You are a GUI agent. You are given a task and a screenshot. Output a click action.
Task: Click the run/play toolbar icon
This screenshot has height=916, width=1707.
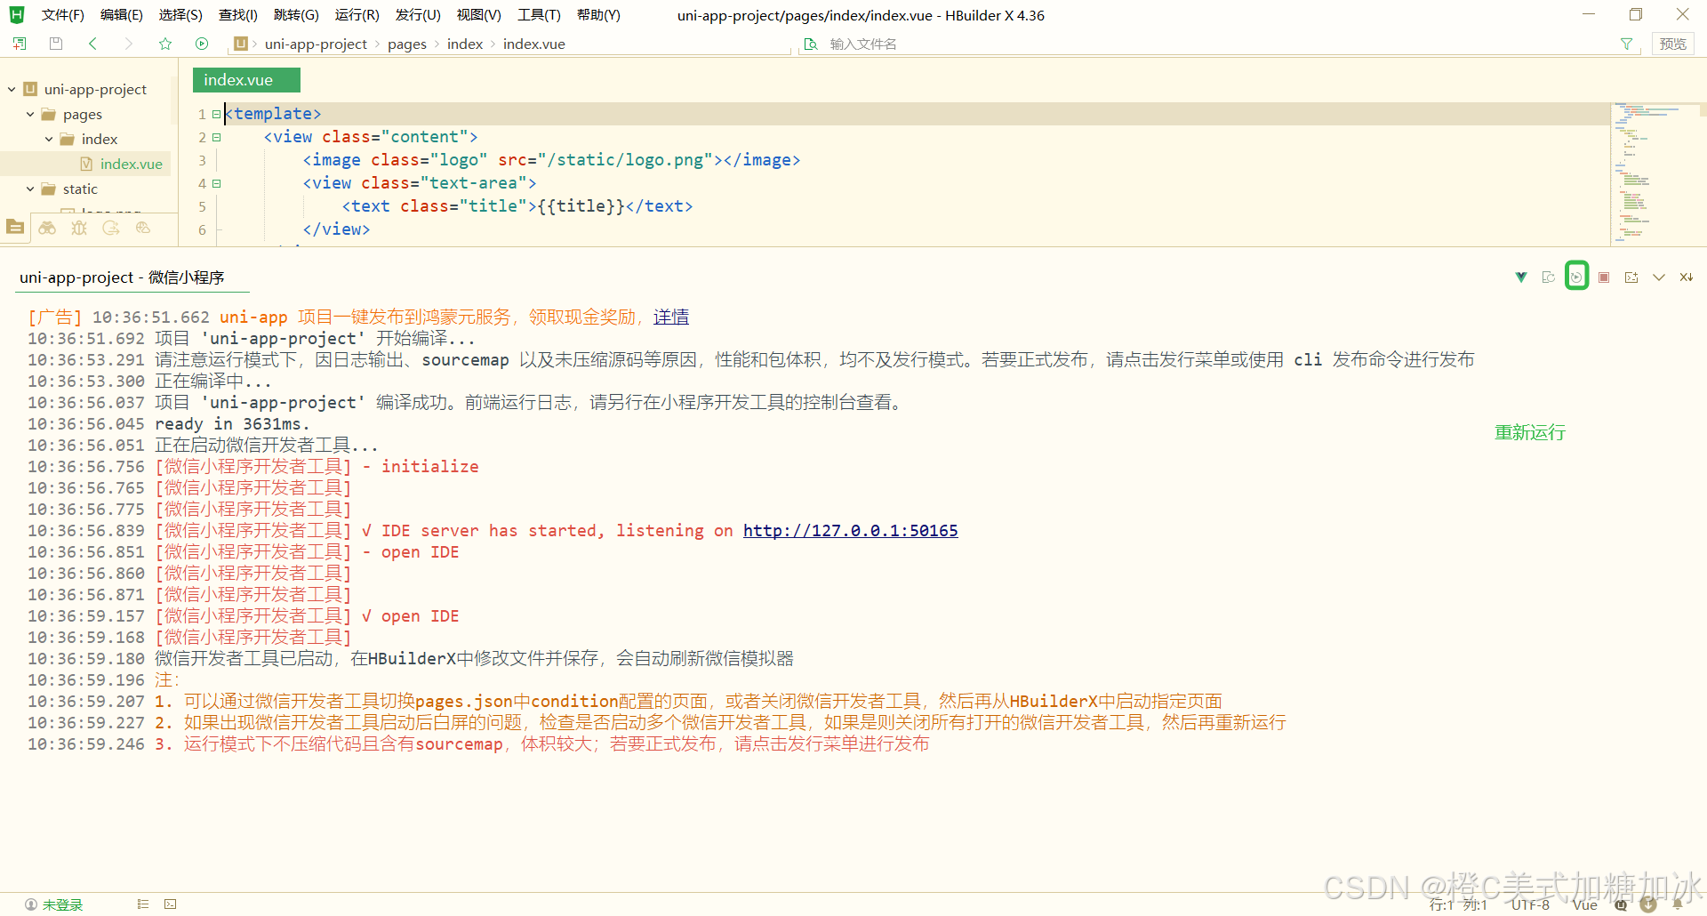point(202,43)
